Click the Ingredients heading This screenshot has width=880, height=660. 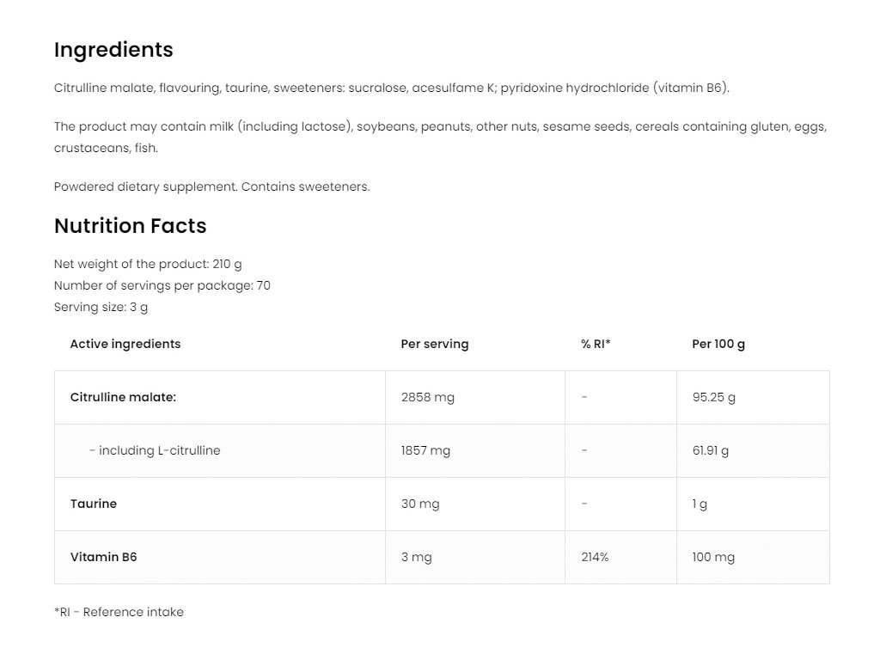coord(113,50)
